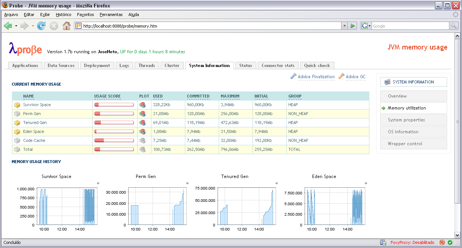Click the browser Reload icon
Viewport: 462px width, 248px height.
click(41, 26)
